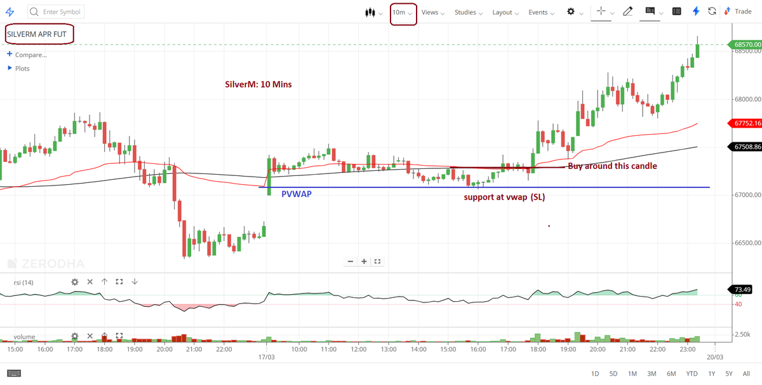Open the chart settings gear dropdown
Screen dimensions: 762x385
[574, 12]
